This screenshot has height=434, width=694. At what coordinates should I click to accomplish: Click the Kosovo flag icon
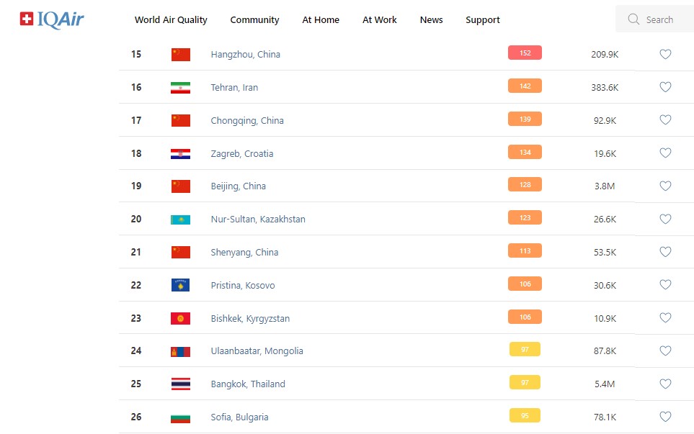click(180, 286)
